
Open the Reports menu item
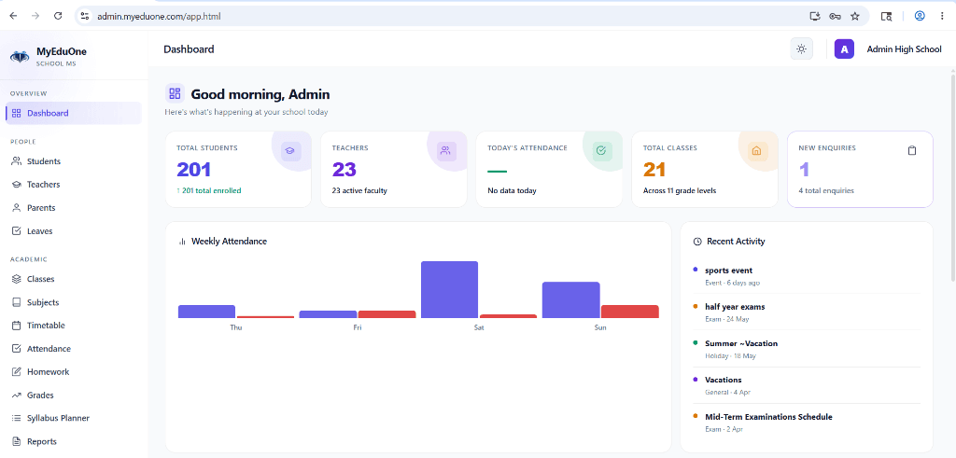pyautogui.click(x=74, y=441)
